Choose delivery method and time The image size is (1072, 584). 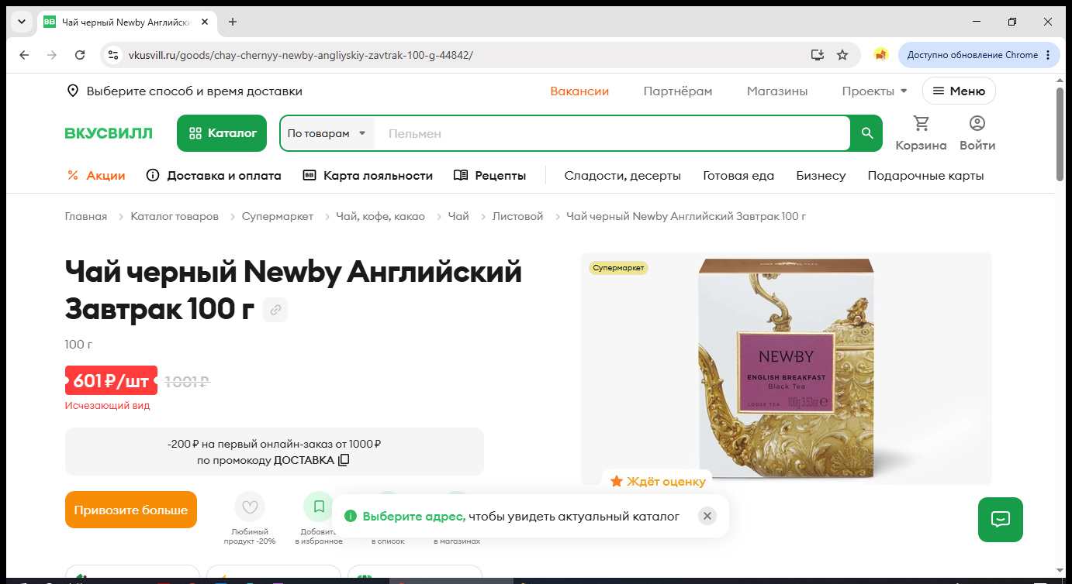click(x=185, y=91)
